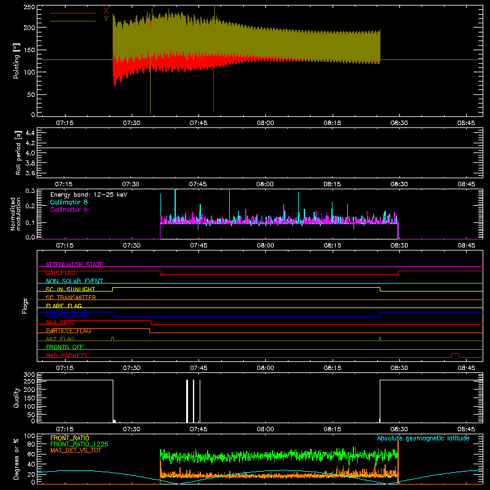The image size is (490, 490).
Task: Click the 300 tick on Quality axis
Action: (x=29, y=375)
